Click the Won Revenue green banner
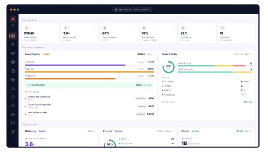The height and width of the screenshot is (152, 268). 89,85
